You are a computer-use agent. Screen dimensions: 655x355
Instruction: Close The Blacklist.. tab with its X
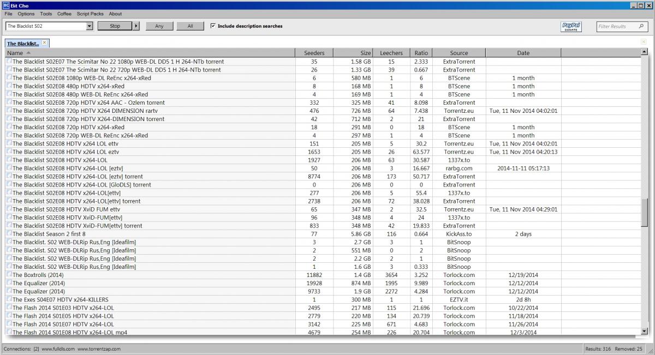click(x=45, y=43)
